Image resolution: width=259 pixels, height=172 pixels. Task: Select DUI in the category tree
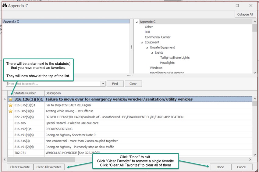pyautogui.click(x=147, y=32)
